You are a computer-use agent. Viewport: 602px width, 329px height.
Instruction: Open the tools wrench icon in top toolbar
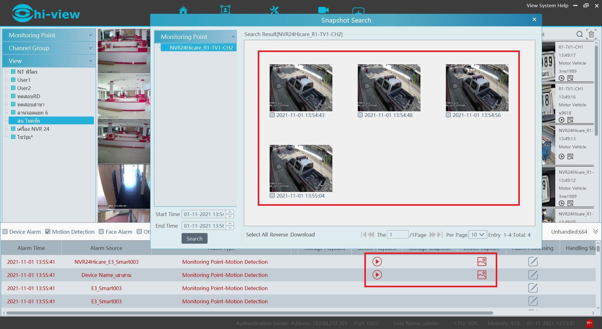274,10
